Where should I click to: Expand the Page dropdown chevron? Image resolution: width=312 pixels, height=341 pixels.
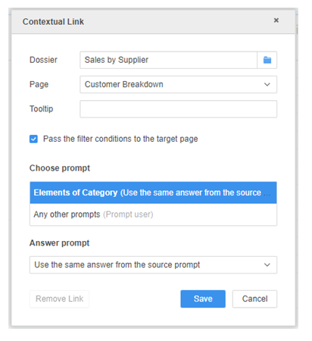267,84
